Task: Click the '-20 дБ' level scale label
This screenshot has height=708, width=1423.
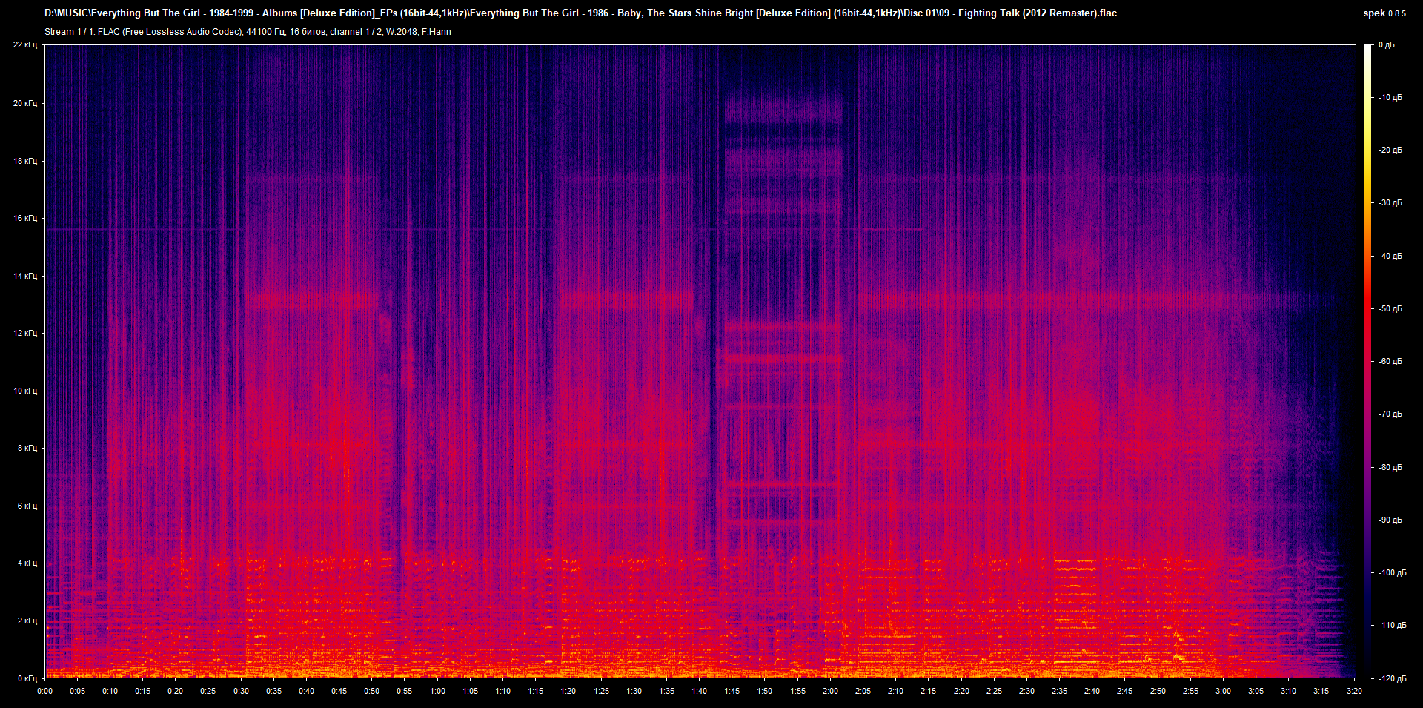Action: 1390,150
